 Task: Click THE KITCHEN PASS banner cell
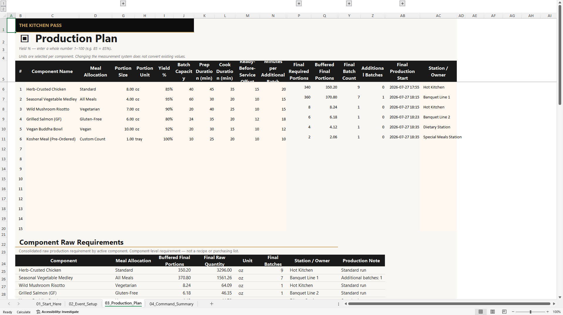click(105, 25)
